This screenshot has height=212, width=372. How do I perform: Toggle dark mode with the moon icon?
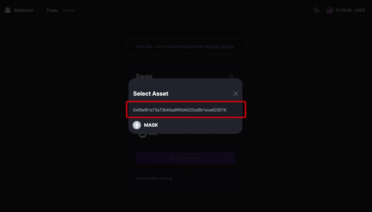tap(317, 10)
